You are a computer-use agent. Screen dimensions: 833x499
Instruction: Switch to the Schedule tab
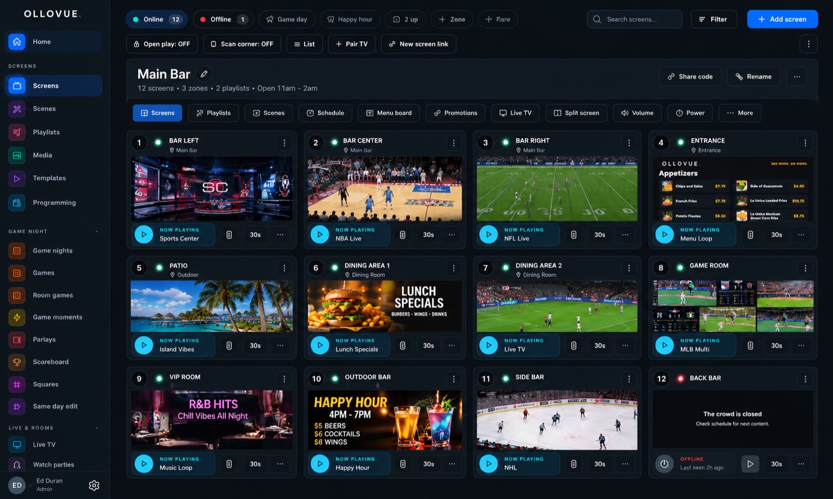[325, 113]
